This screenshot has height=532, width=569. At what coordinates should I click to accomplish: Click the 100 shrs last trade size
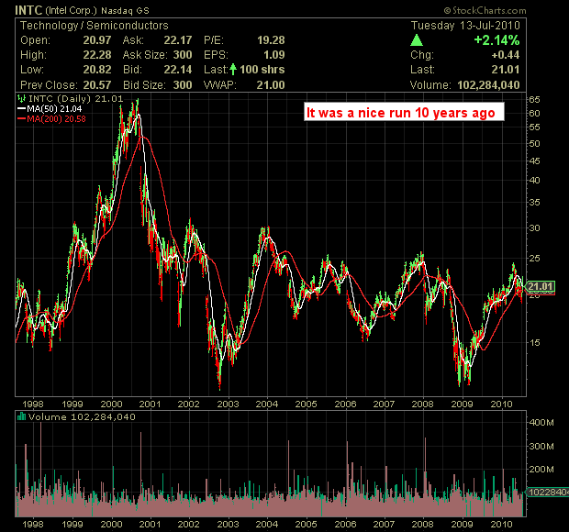(x=262, y=70)
